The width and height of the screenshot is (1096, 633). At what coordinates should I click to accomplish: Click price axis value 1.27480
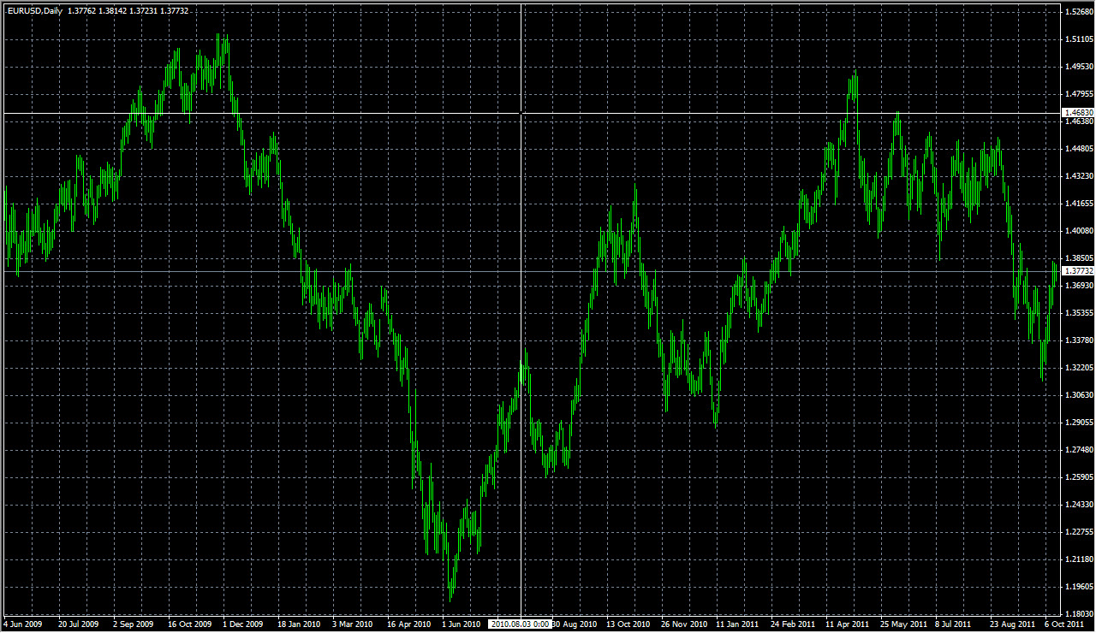pos(1079,450)
